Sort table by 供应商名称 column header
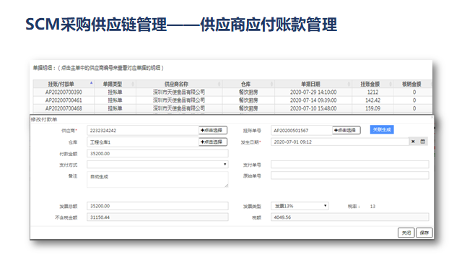Viewport: 462px width, 260px height. (179, 84)
